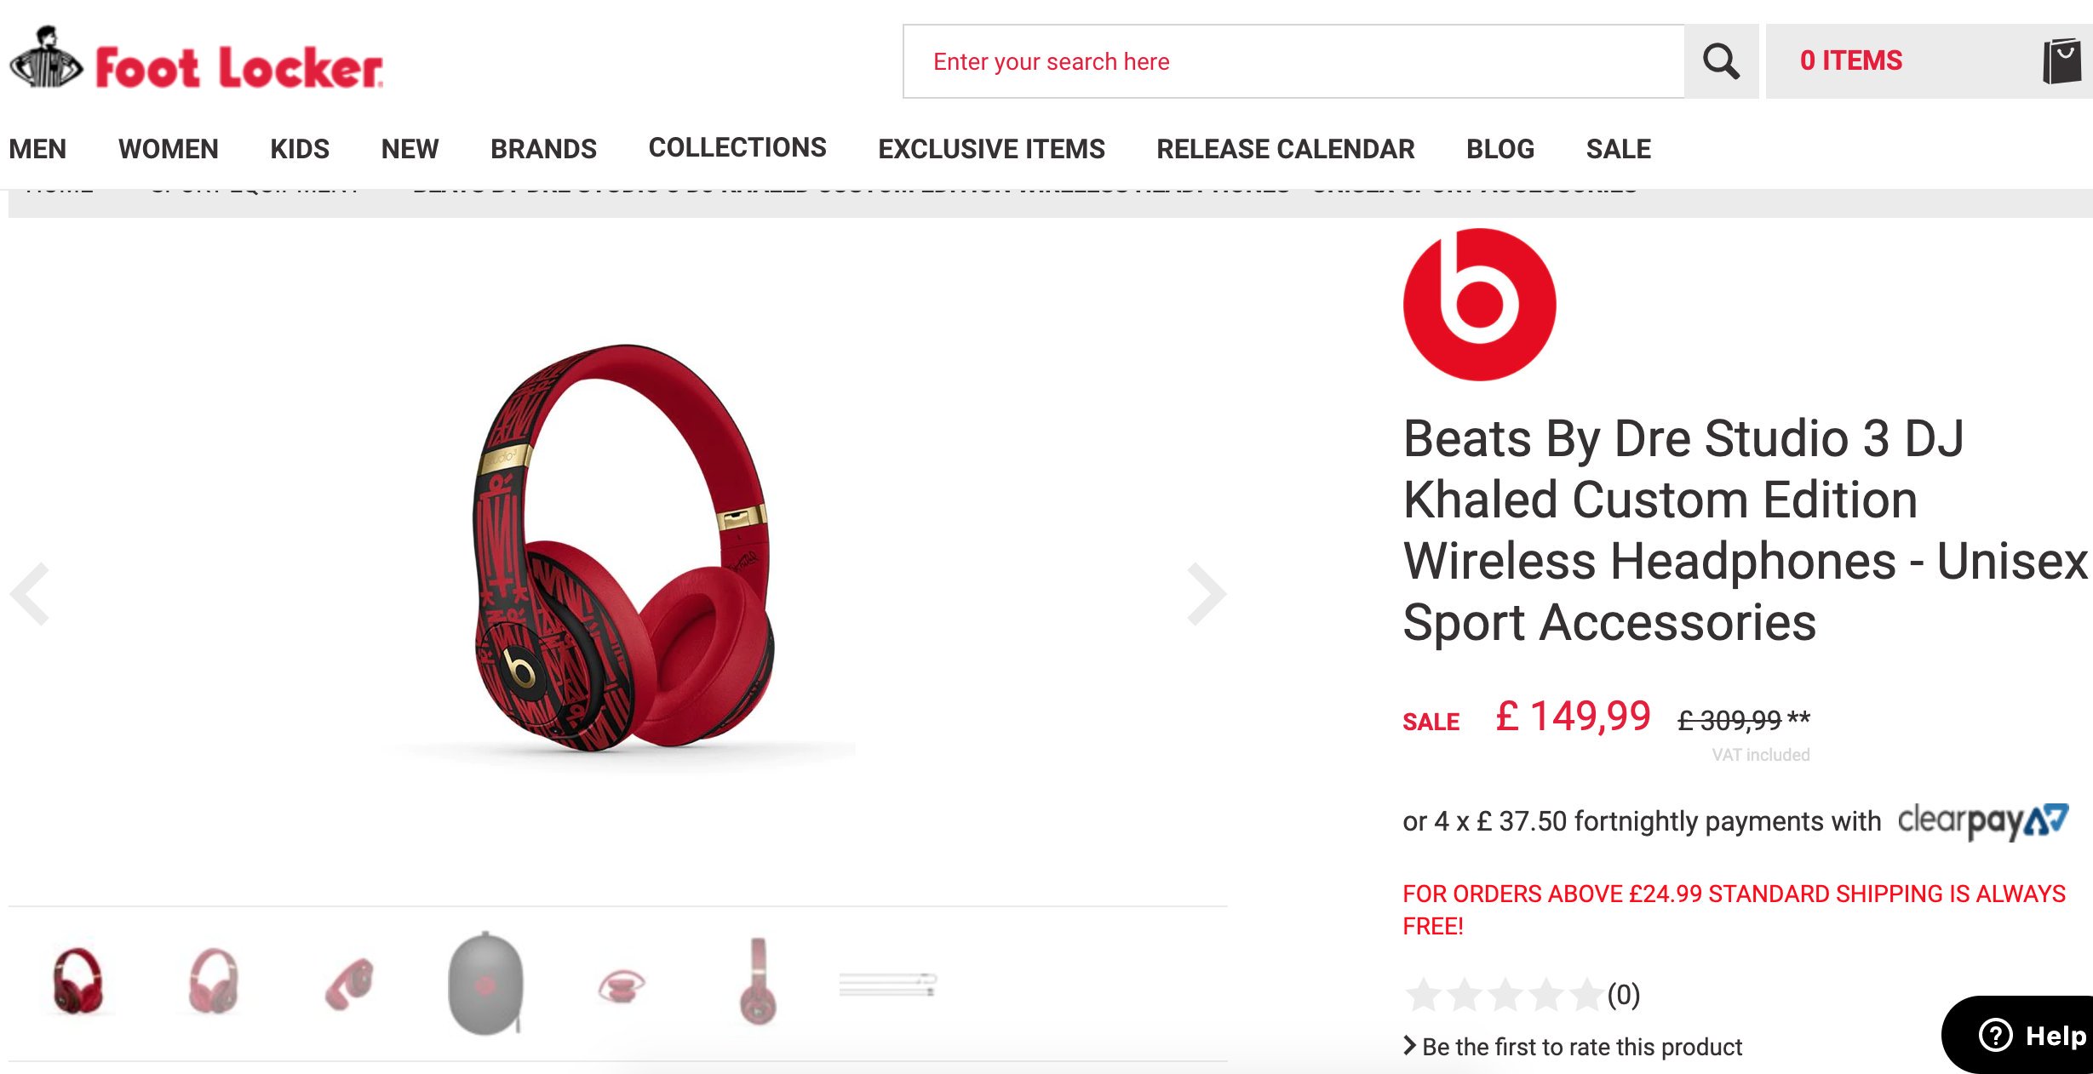
Task: Click the red Beats brand logo
Action: pos(1479,305)
